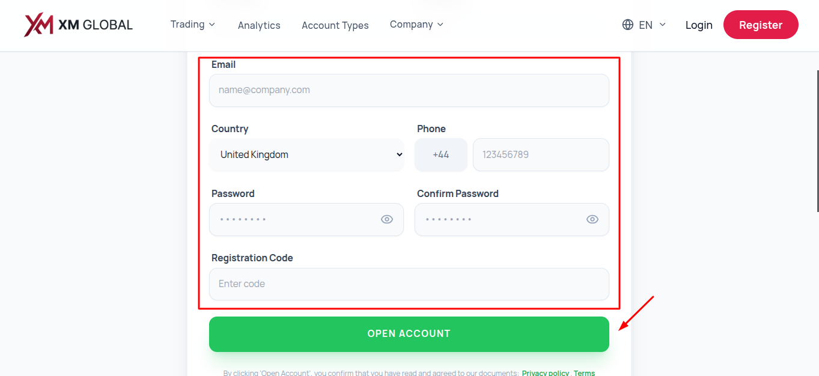The width and height of the screenshot is (819, 376).
Task: Click the globe language icon
Action: [628, 25]
